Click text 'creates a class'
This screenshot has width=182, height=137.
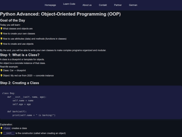[19, 128]
